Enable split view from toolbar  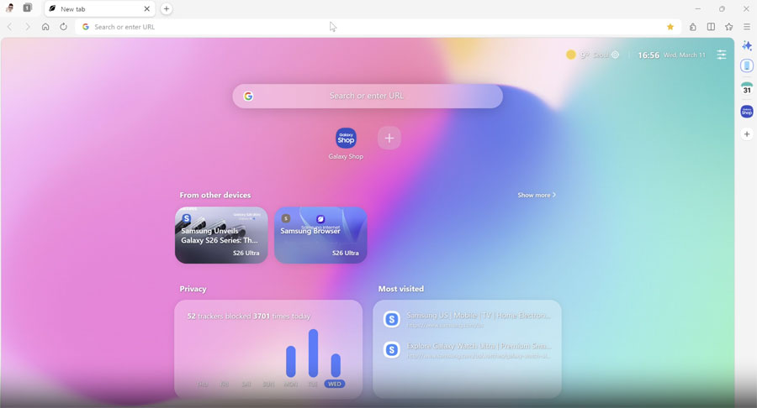click(x=711, y=27)
